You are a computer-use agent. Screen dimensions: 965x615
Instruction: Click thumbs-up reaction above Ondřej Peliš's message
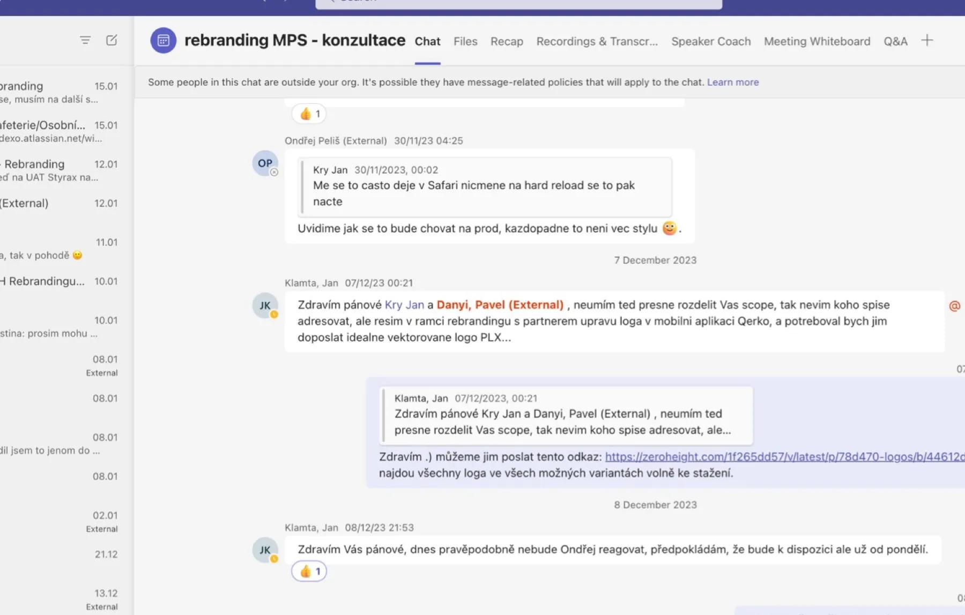[x=309, y=114]
